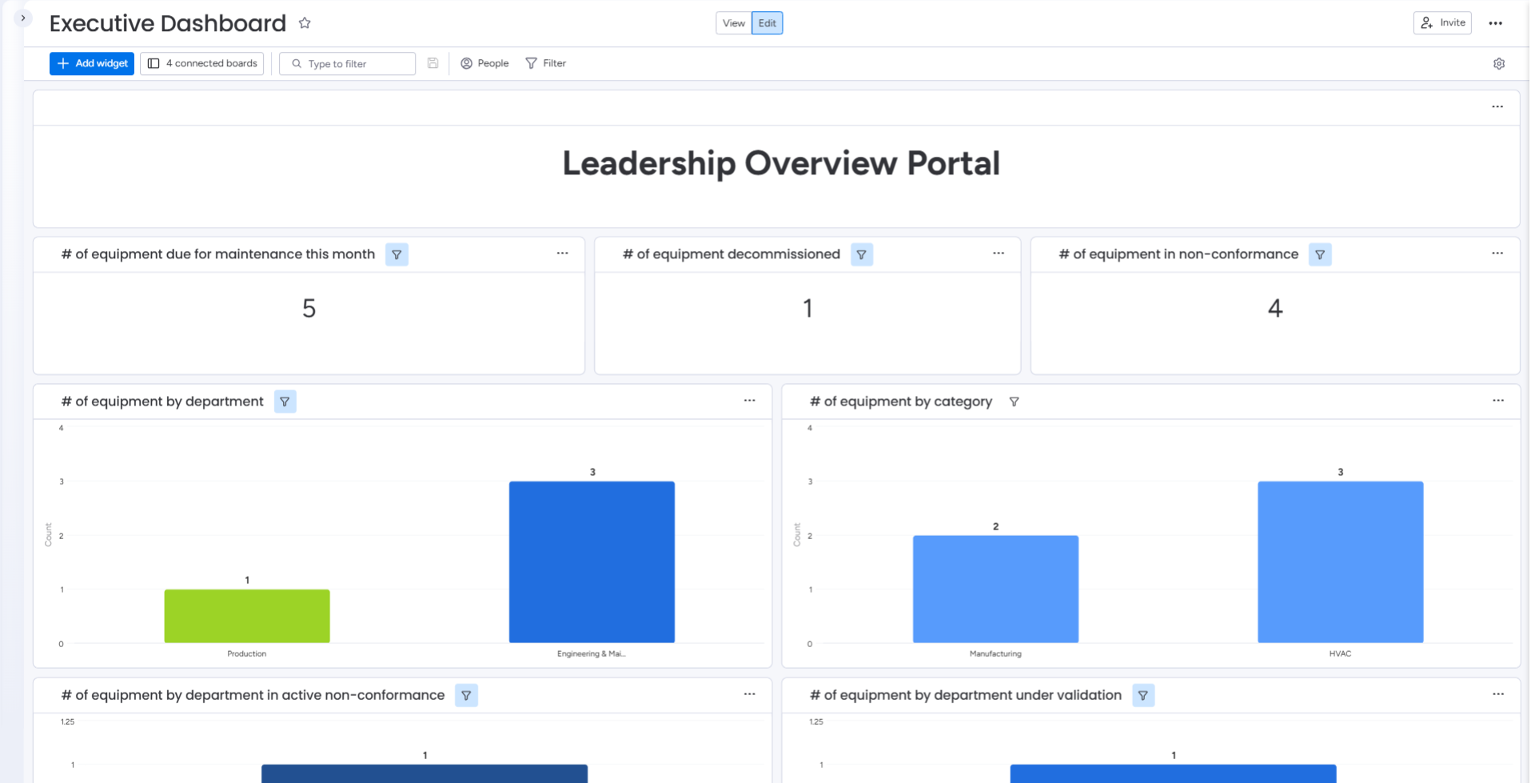
Task: Open the People filter
Action: 484,63
